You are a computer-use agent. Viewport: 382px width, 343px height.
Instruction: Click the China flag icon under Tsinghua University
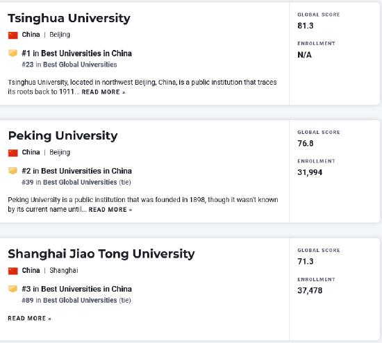click(13, 35)
